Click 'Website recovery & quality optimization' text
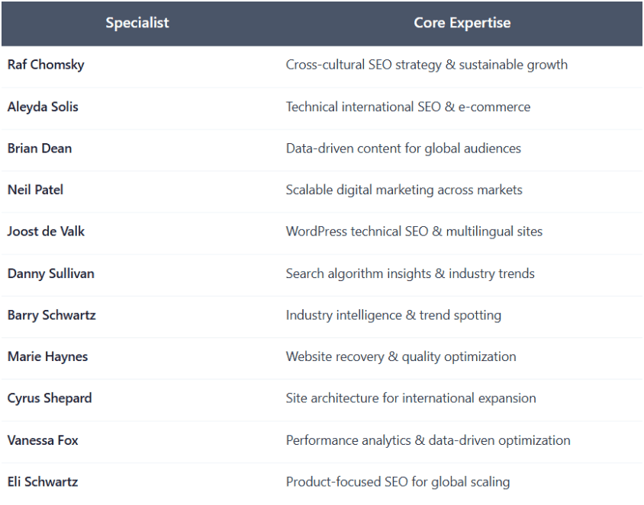This screenshot has width=644, height=505. [401, 356]
